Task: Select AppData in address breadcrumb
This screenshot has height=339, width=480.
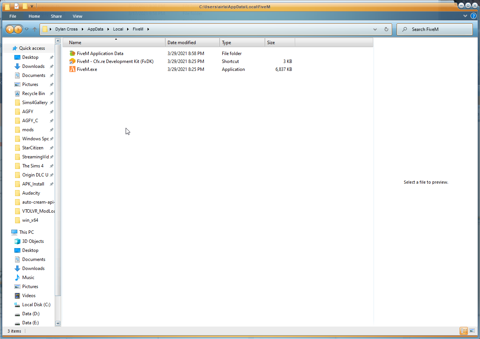Action: [x=95, y=29]
